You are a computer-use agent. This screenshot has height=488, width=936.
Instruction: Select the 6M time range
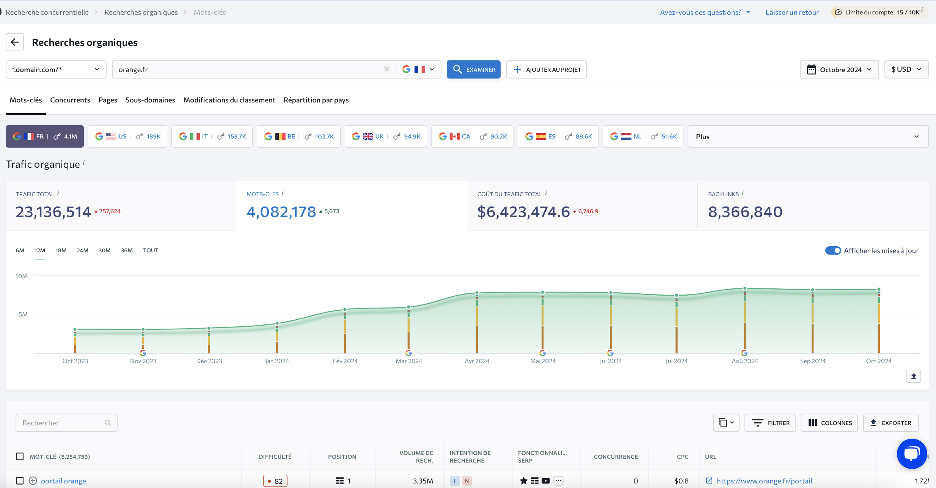click(20, 250)
